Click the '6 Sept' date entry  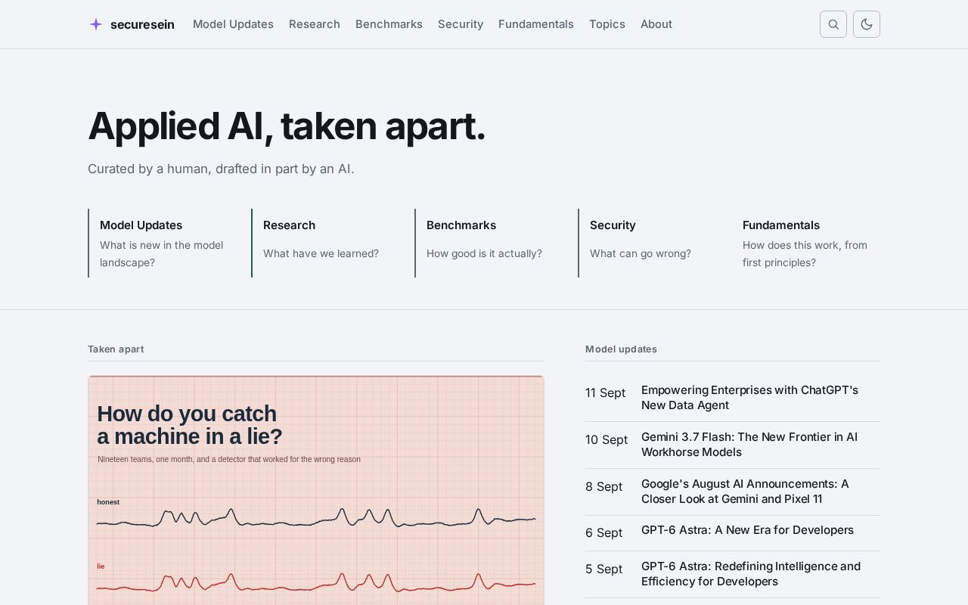(603, 533)
